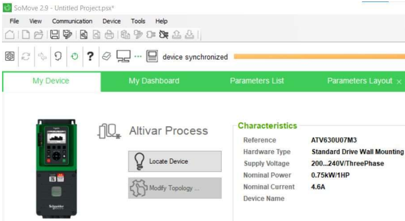Close the Parameters Layout tab
This screenshot has width=405, height=221.
399,82
